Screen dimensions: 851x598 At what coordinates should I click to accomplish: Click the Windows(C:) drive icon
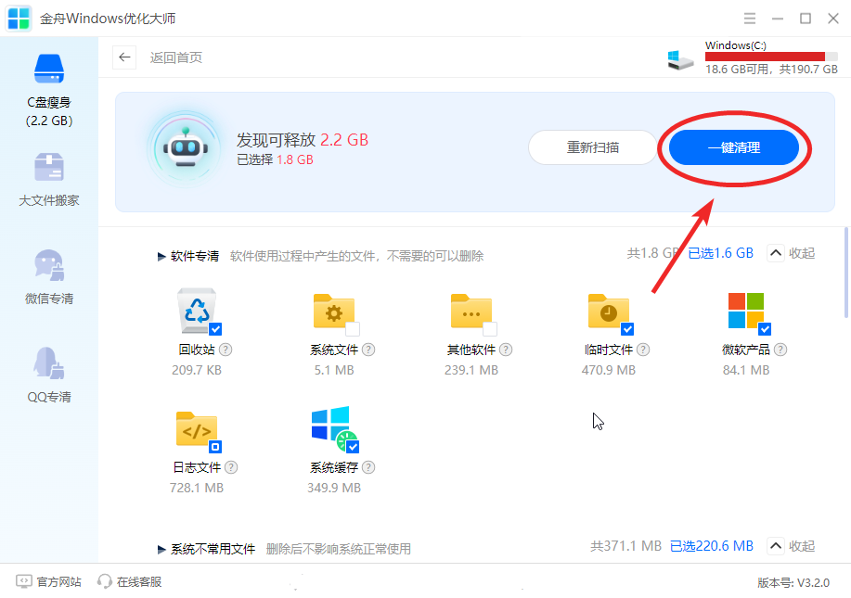[680, 59]
